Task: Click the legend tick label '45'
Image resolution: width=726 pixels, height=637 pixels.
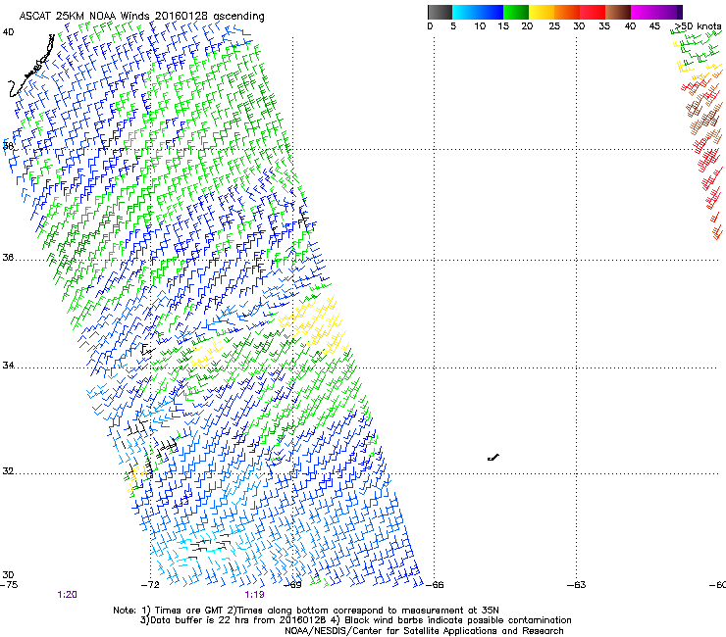Action: click(654, 26)
